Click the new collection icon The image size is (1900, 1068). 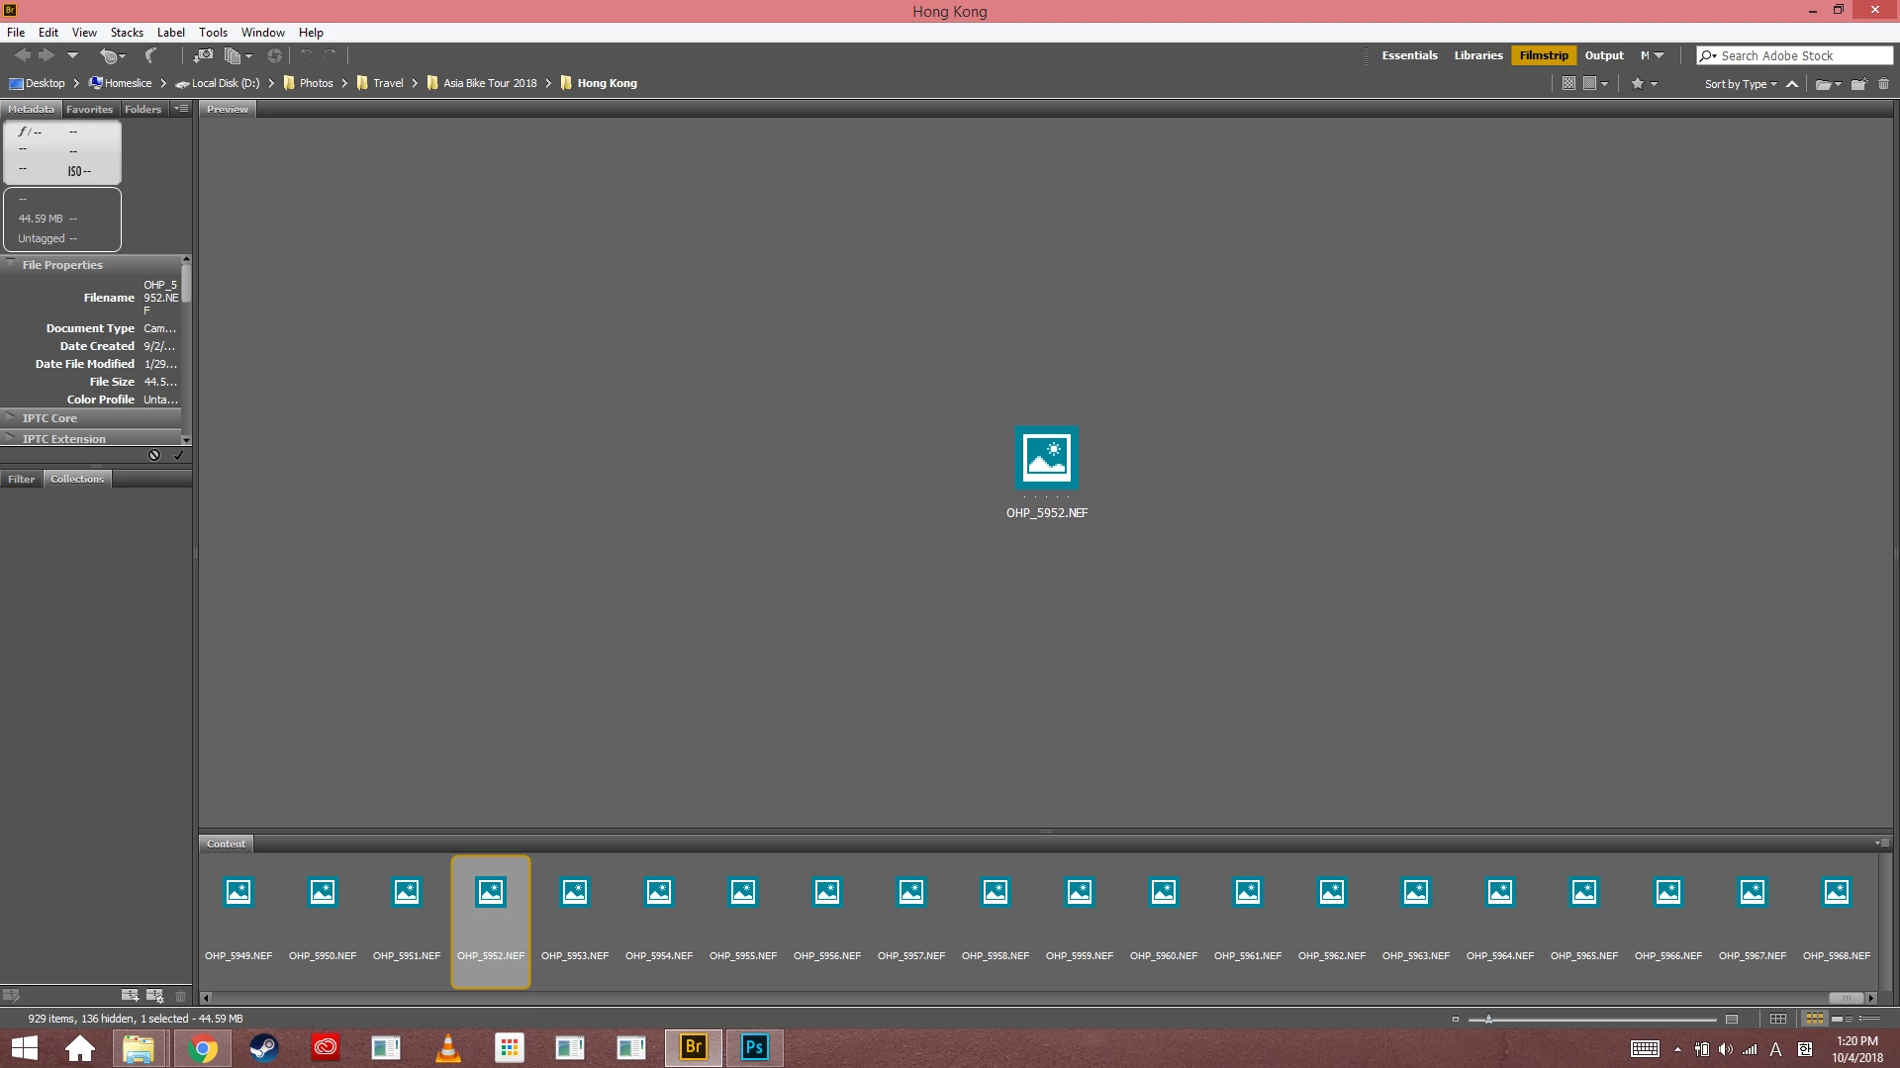(x=130, y=995)
